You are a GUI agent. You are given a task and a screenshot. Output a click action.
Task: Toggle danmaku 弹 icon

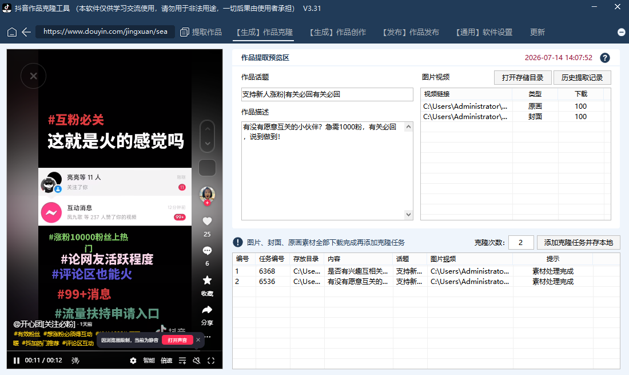[x=75, y=361]
